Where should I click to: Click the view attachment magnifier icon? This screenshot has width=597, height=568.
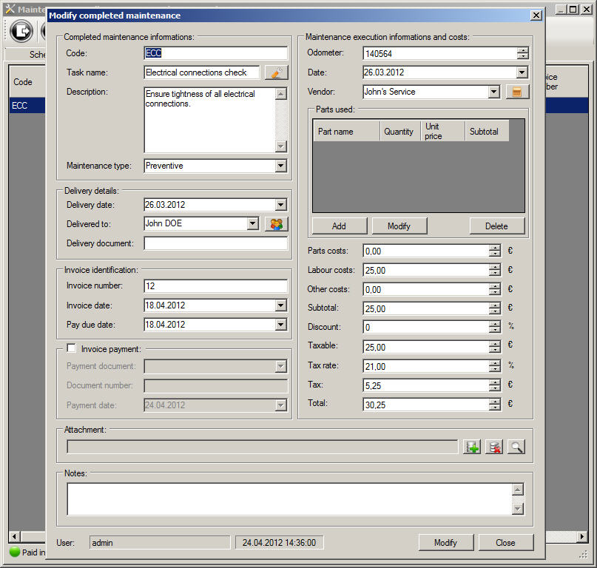(x=516, y=447)
